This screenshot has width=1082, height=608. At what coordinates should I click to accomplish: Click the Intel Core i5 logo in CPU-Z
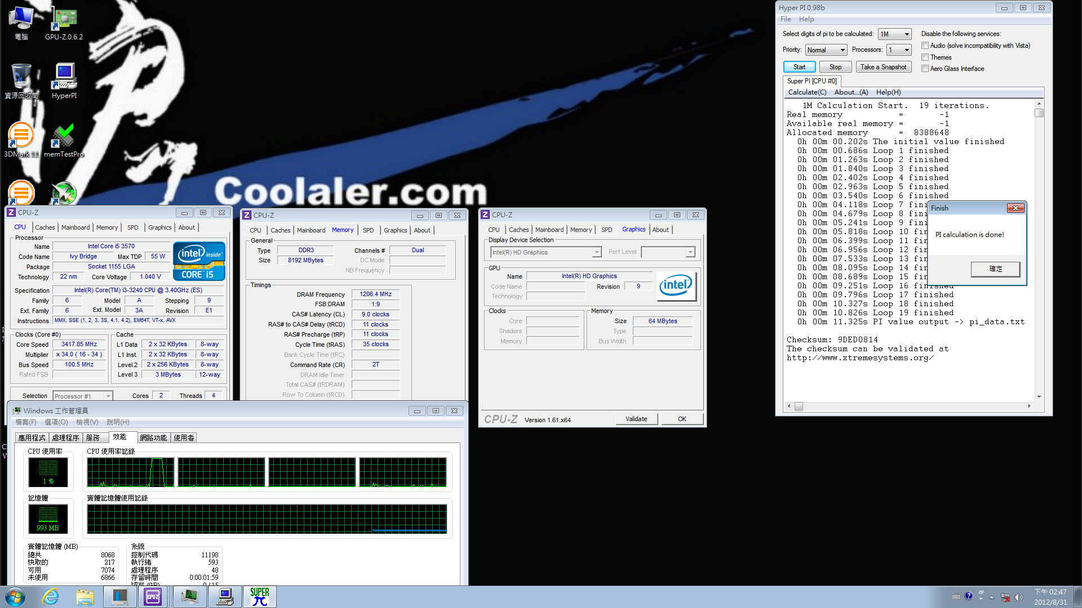pos(199,261)
